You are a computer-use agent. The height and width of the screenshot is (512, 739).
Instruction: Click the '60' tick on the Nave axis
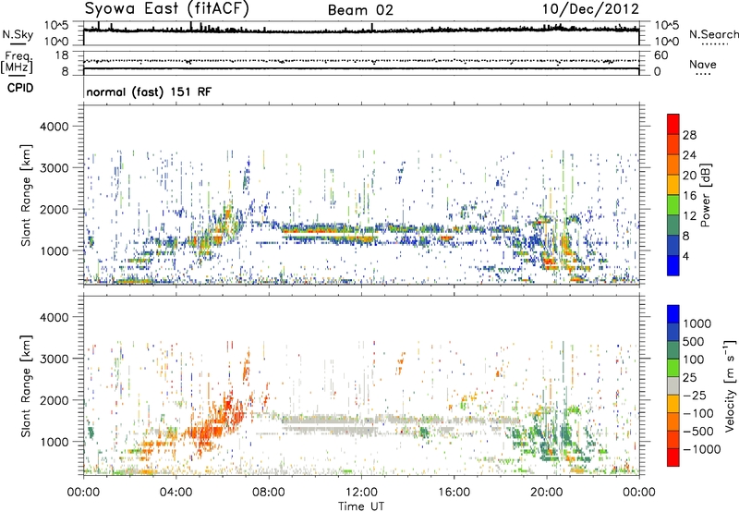pos(660,55)
